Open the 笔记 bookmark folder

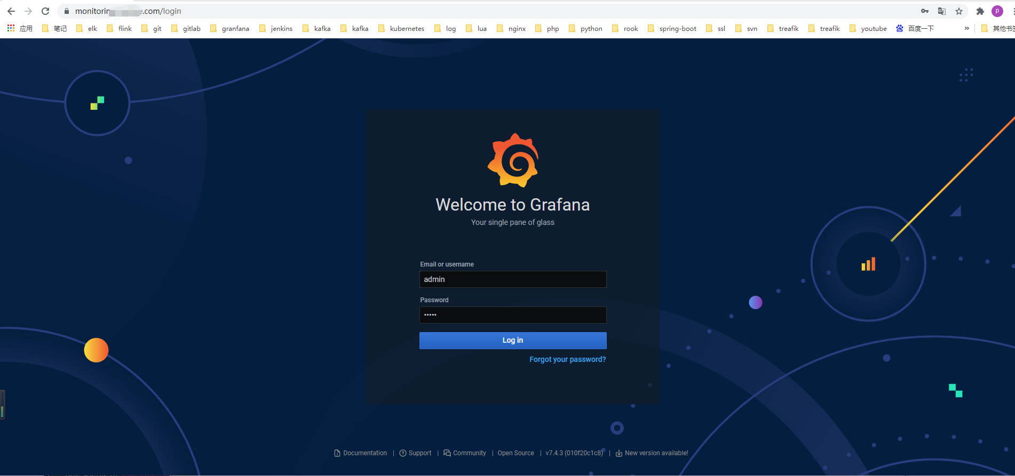[54, 28]
